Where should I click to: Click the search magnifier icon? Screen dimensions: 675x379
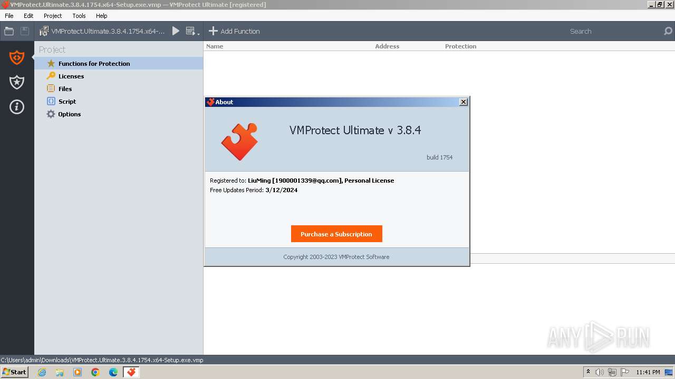click(668, 31)
